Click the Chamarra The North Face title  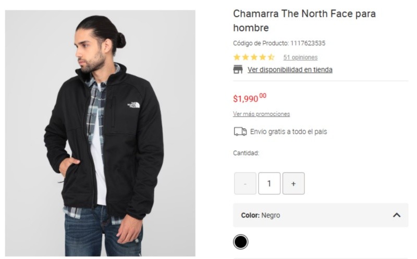[304, 20]
